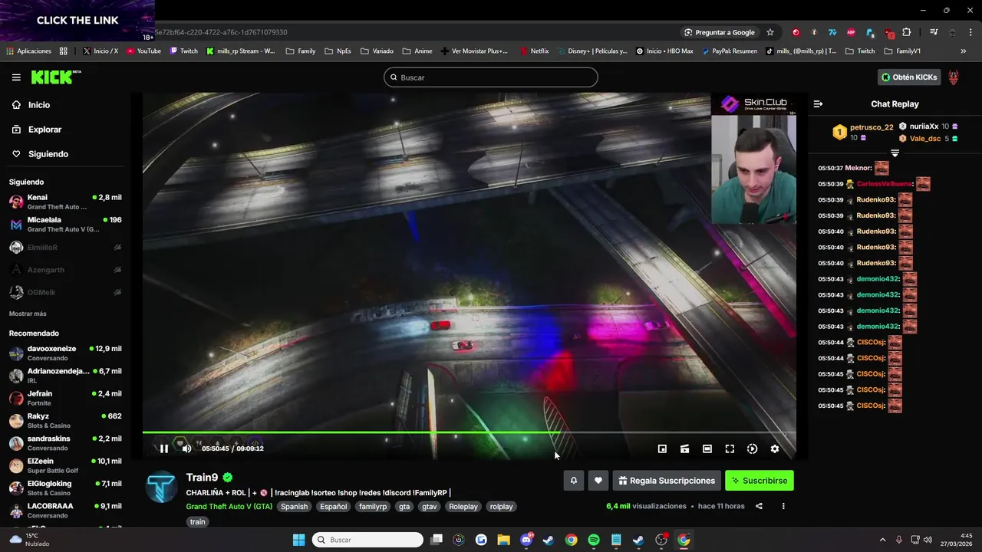Click Regala Suscripciones button
This screenshot has width=982, height=552.
tap(667, 481)
